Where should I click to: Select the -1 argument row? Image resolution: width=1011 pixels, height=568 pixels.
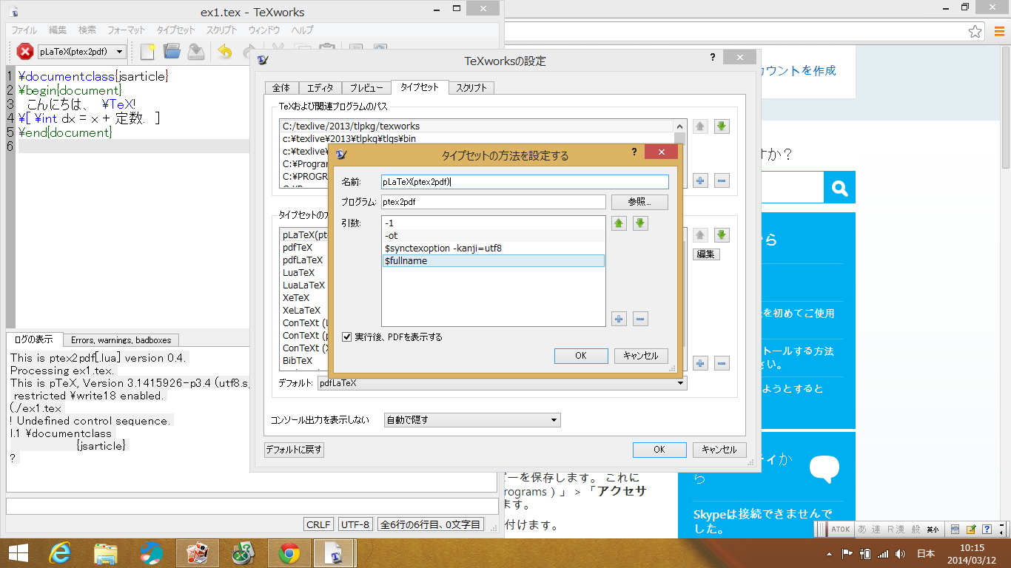(494, 223)
